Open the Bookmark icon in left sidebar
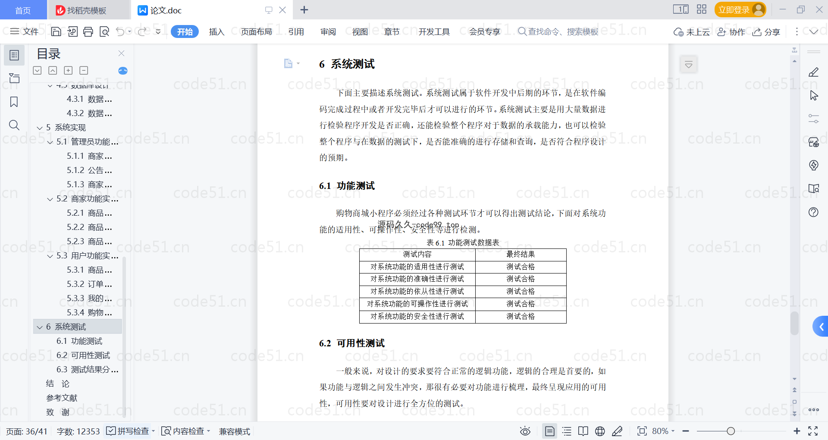This screenshot has height=440, width=828. (x=14, y=102)
